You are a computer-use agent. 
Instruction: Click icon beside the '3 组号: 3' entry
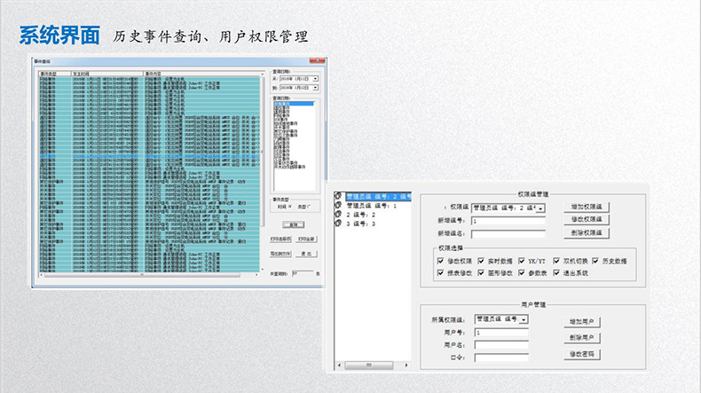[x=338, y=223]
